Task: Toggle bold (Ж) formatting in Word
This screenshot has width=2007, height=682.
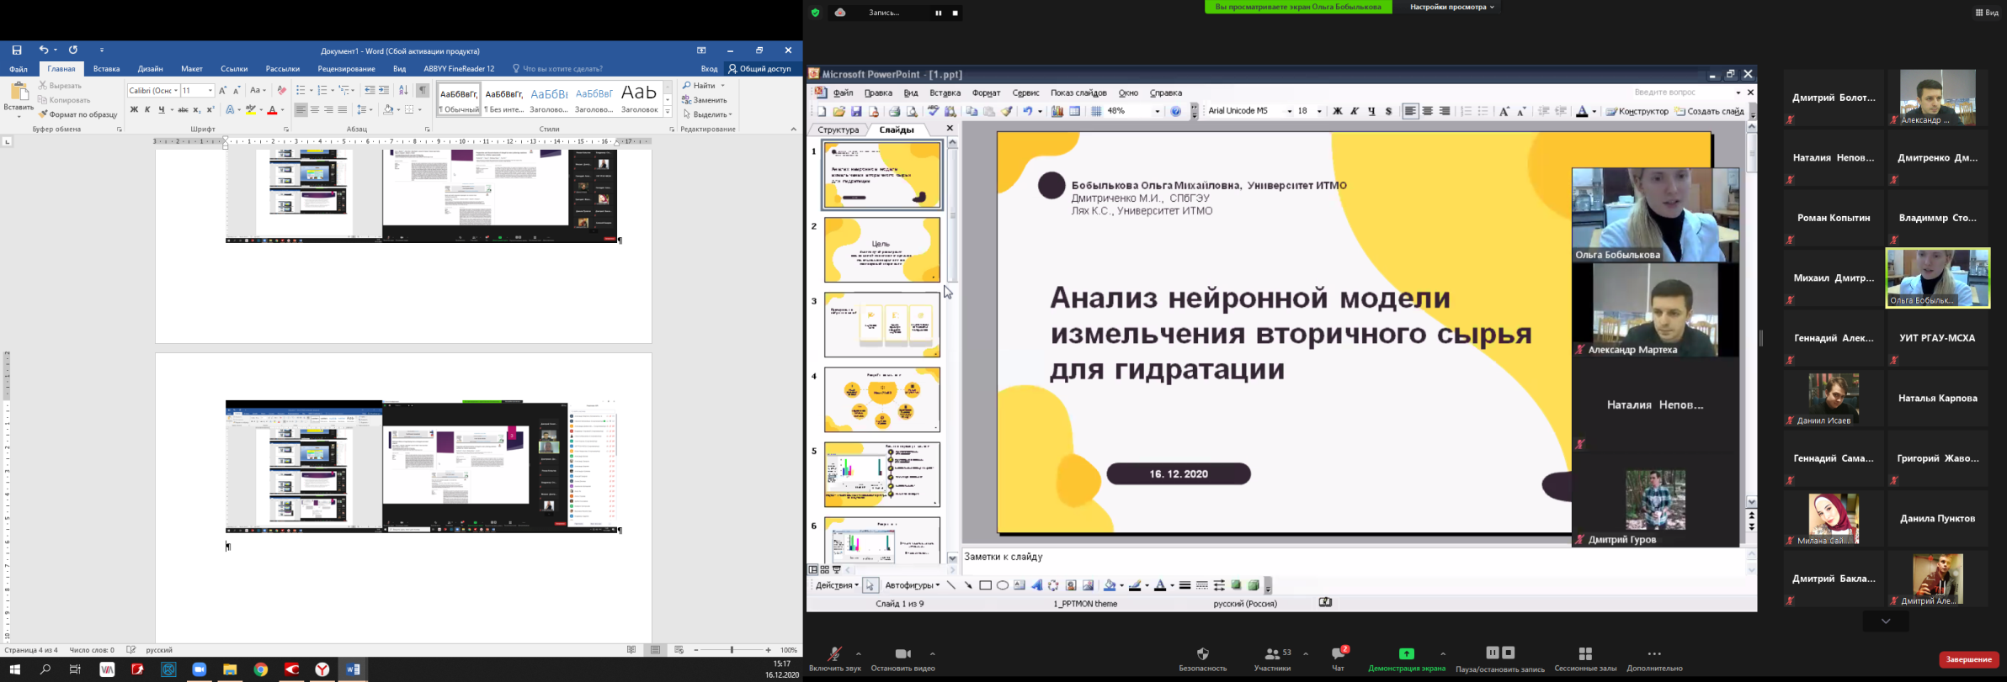Action: pyautogui.click(x=134, y=110)
